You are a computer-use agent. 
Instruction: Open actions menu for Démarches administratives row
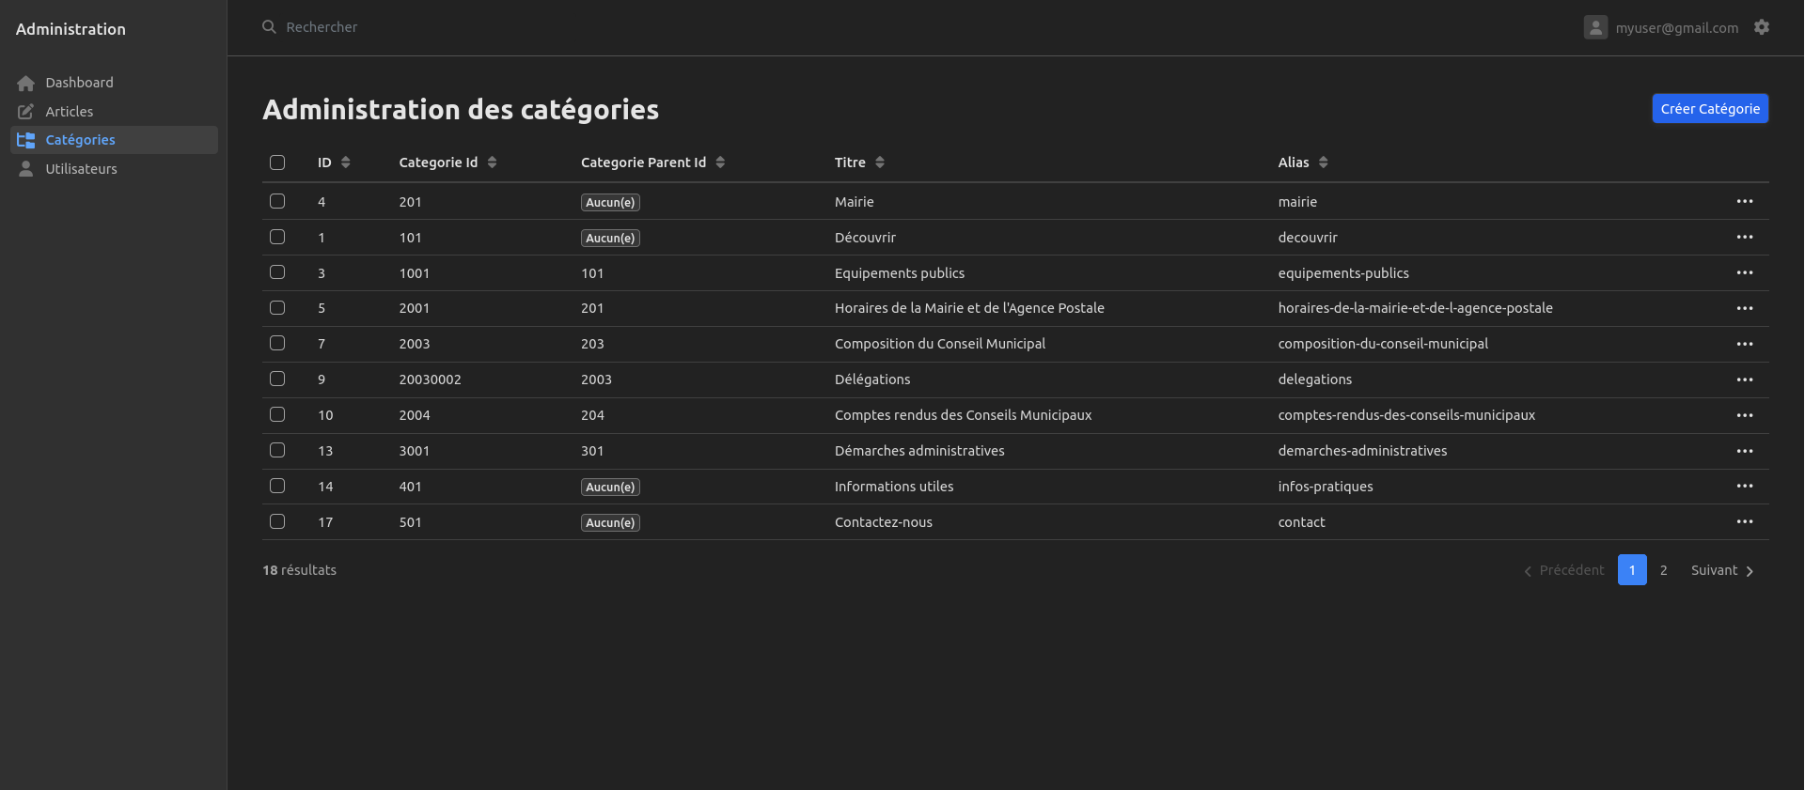coord(1745,452)
